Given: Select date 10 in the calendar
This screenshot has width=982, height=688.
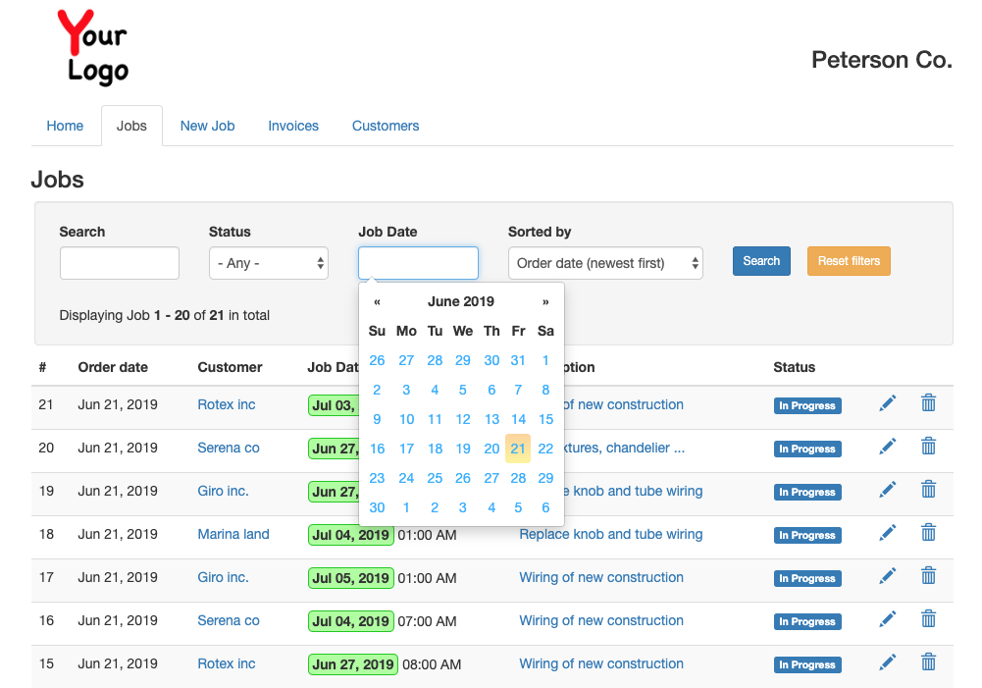Looking at the screenshot, I should [x=406, y=419].
